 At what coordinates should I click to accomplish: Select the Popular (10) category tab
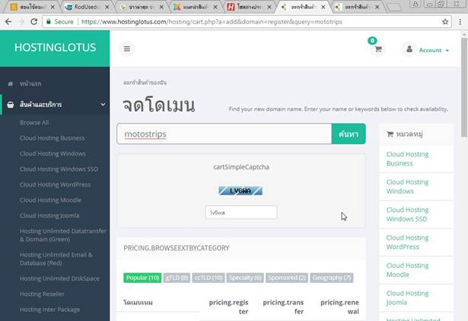click(142, 278)
